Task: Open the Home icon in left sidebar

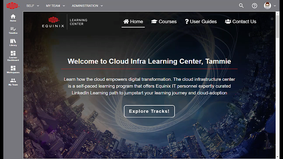Action: point(13,18)
